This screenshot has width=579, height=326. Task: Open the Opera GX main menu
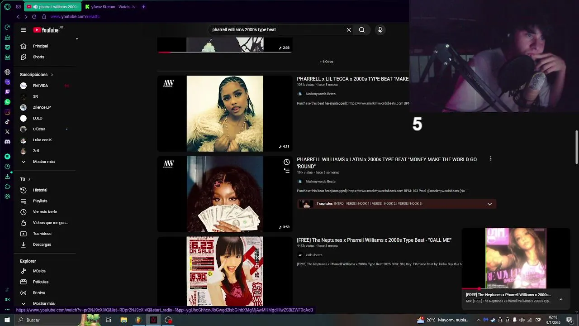(x=7, y=7)
